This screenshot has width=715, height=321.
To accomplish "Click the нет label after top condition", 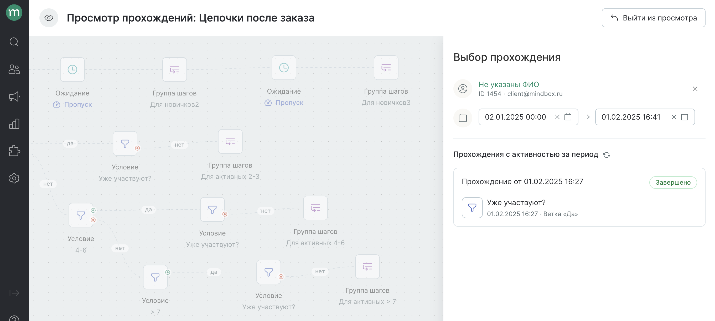I will coord(180,145).
